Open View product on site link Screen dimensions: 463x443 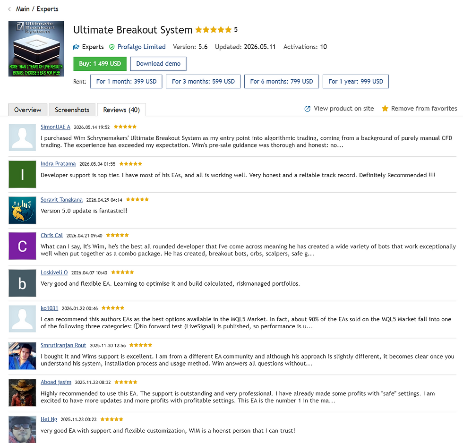pyautogui.click(x=344, y=109)
